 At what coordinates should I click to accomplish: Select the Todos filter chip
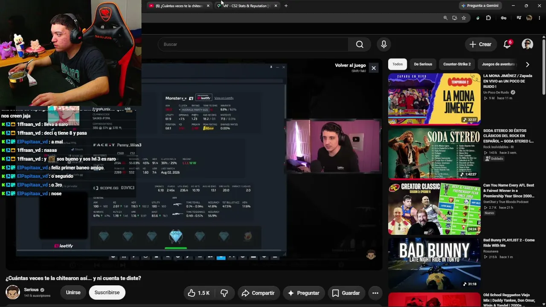tap(398, 64)
